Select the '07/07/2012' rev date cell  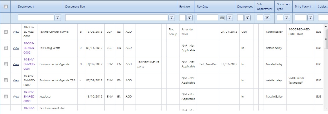pos(94,80)
